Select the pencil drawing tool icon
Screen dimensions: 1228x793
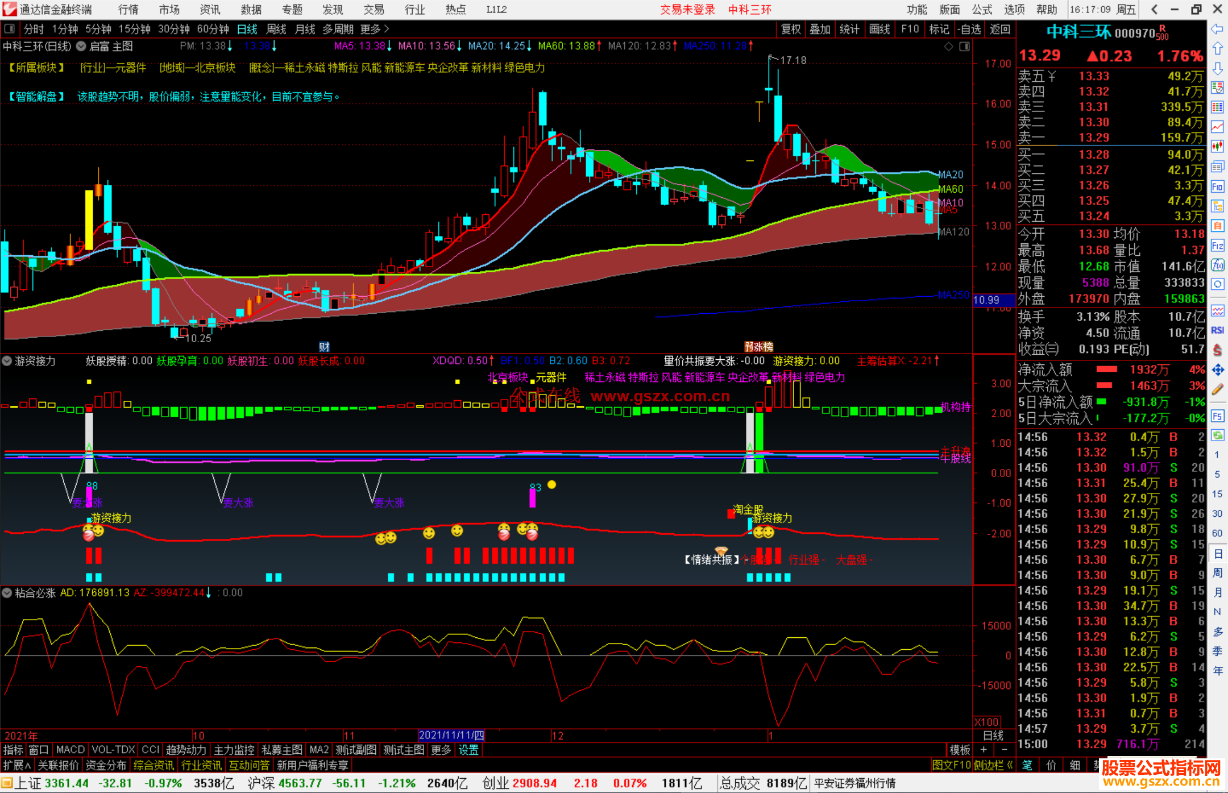pos(1217,389)
